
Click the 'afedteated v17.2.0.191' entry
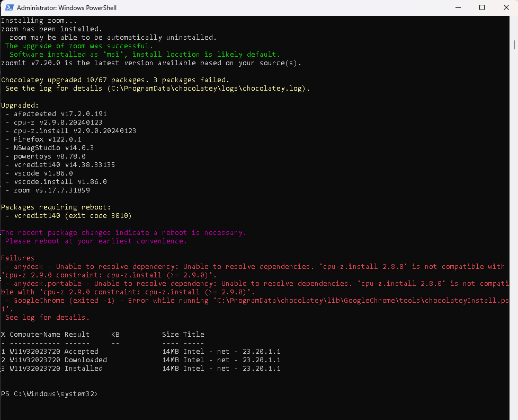tap(60, 114)
